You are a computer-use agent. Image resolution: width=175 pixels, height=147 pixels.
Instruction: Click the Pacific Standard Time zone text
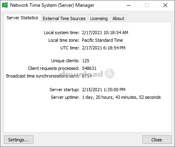coord(102,40)
